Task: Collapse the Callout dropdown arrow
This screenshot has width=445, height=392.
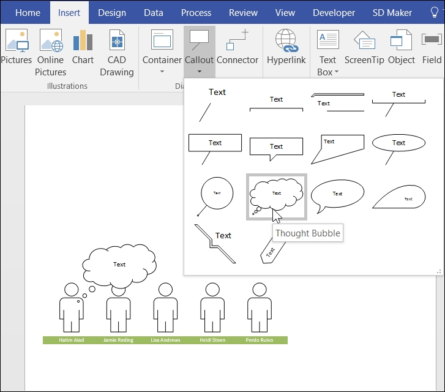Action: 199,72
